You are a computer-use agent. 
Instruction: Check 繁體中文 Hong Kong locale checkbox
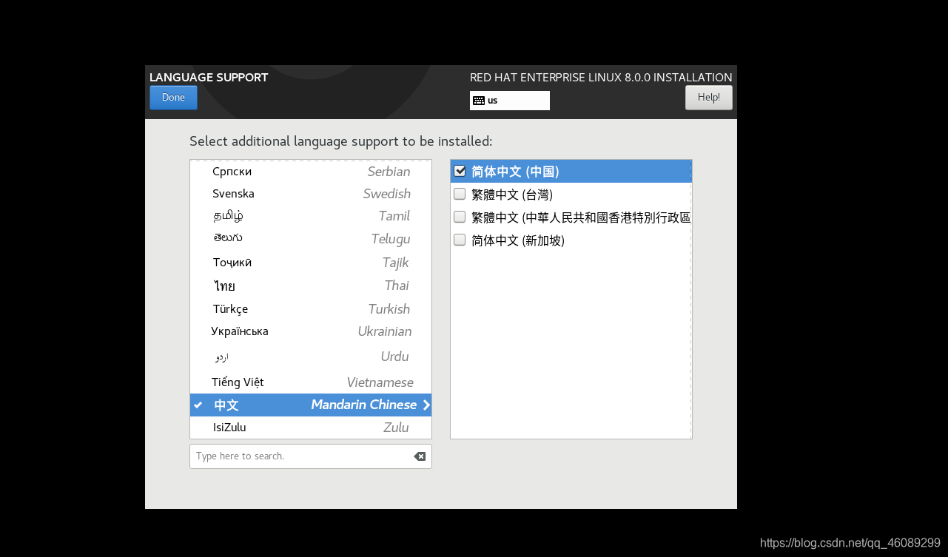tap(460, 217)
